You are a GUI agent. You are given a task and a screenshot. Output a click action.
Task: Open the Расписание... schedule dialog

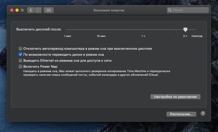coord(181,114)
